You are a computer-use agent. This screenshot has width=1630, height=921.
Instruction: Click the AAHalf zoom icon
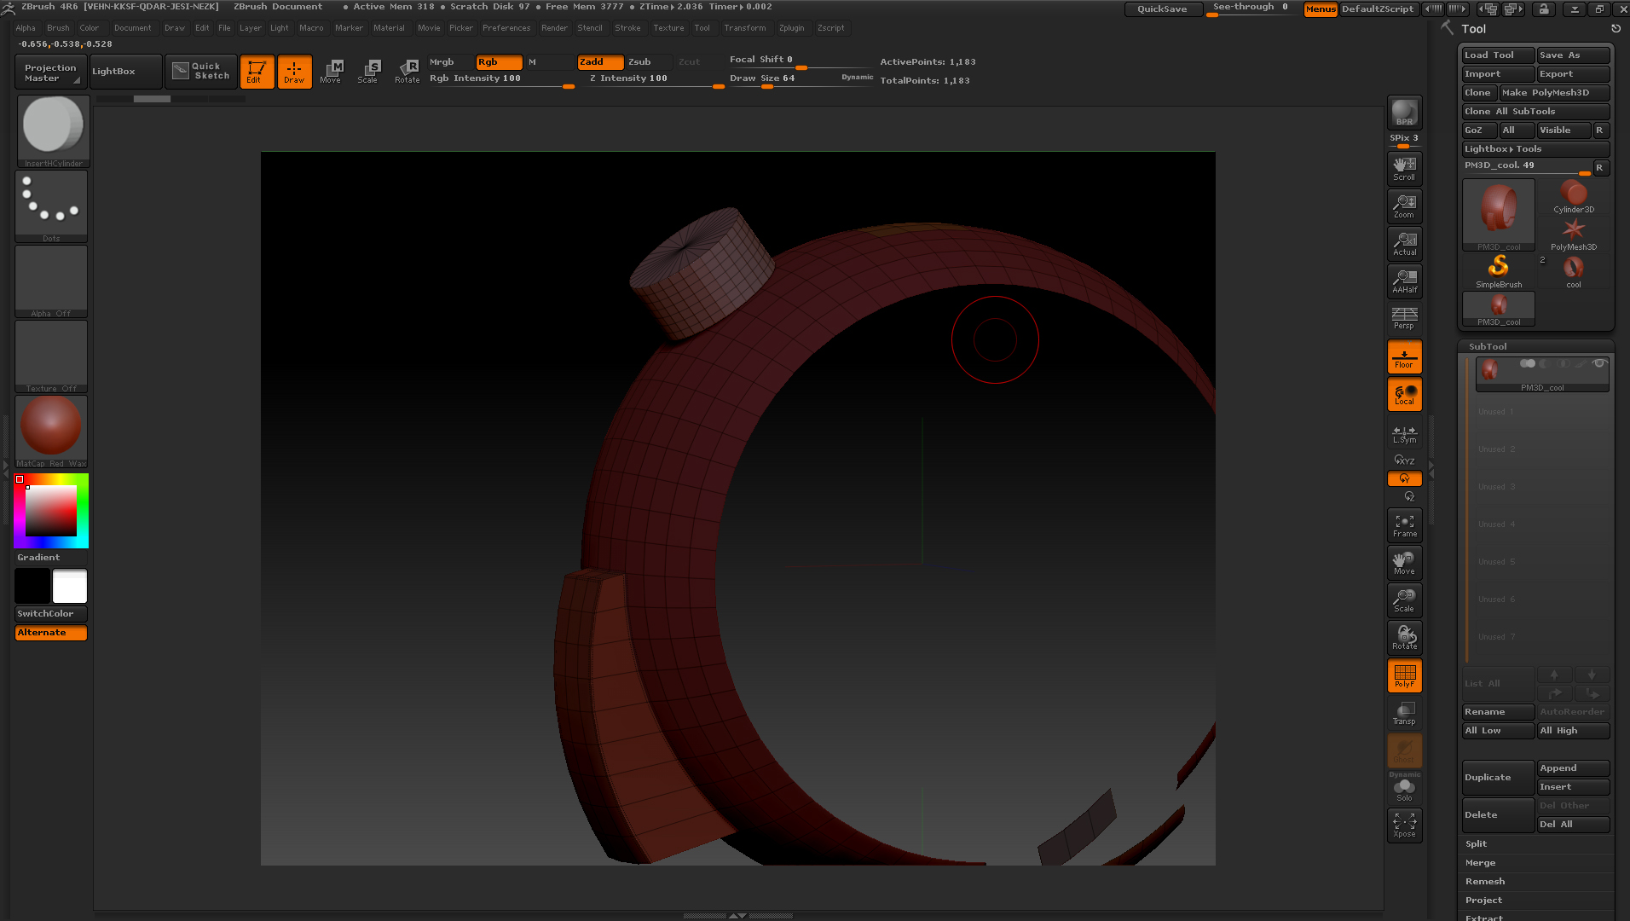(1404, 281)
